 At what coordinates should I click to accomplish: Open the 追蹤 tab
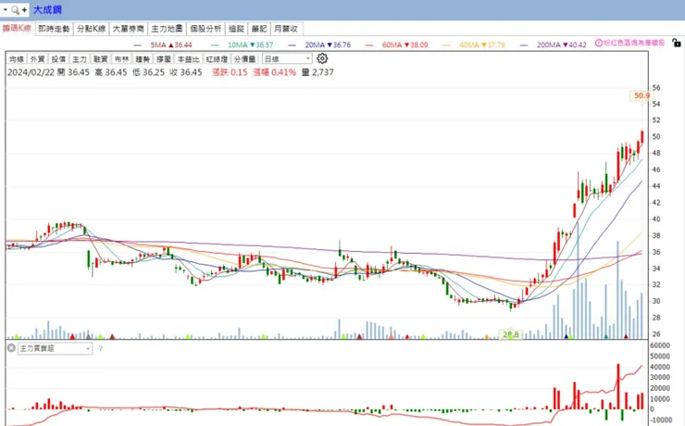(236, 29)
